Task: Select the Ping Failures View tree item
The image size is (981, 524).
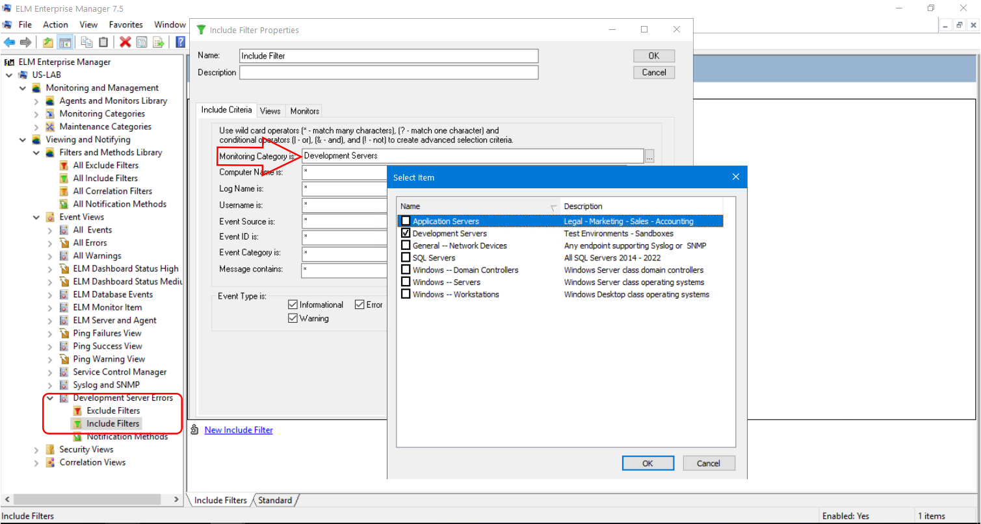Action: [107, 333]
